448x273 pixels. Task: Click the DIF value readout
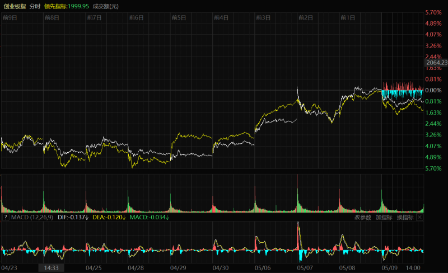(73, 217)
